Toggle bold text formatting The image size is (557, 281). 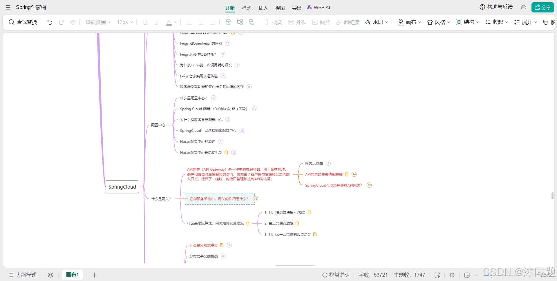coord(145,22)
